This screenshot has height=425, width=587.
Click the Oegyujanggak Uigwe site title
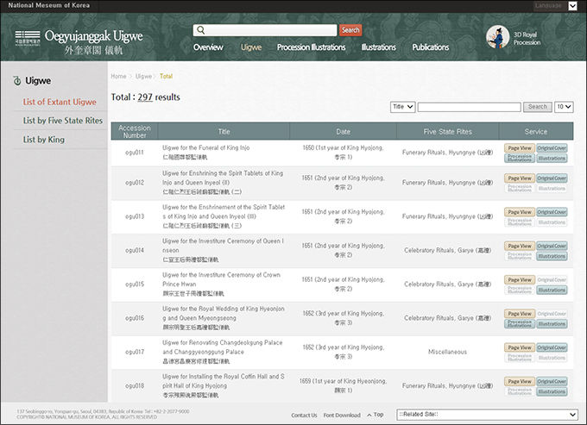(93, 36)
